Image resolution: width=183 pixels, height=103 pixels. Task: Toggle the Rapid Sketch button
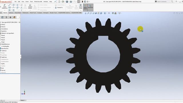[x=85, y=7]
